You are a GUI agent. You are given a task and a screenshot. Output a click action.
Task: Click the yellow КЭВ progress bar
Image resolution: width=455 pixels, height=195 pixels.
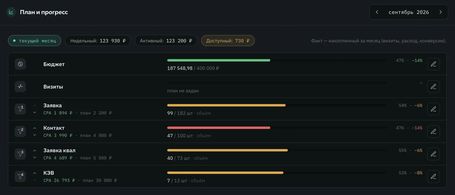point(225,173)
